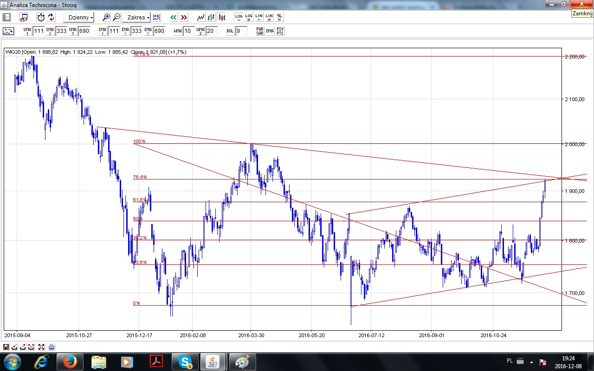Switch to line chart type
Viewport: 594px width, 371px height.
(200, 17)
